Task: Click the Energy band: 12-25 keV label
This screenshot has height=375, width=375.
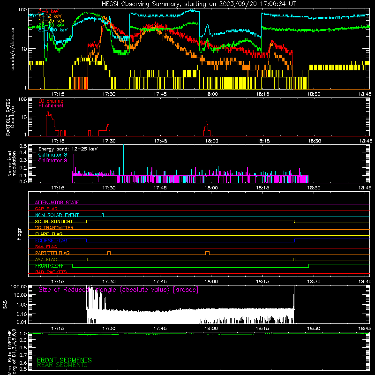Action: pyautogui.click(x=68, y=149)
